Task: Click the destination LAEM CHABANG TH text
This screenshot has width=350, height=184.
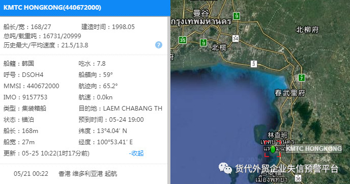Action: [133, 109]
